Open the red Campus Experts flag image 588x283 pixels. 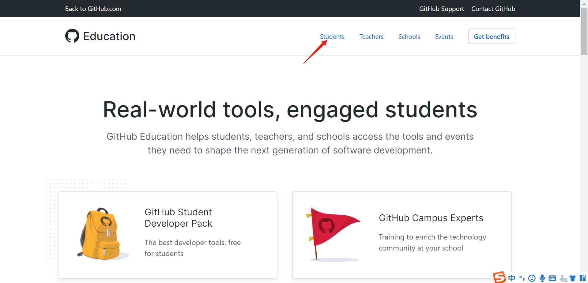tap(333, 235)
